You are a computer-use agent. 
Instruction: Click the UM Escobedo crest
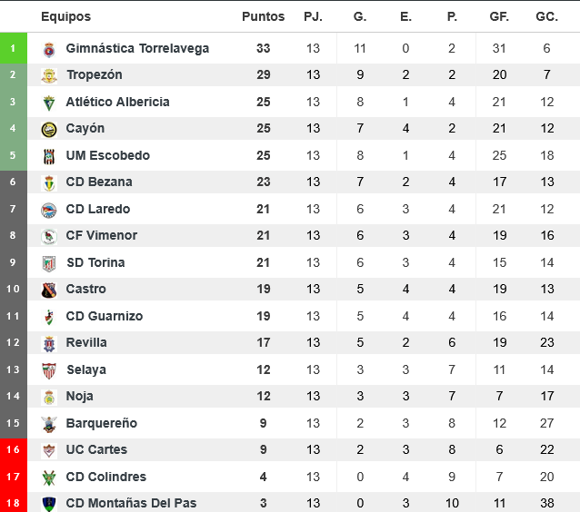click(x=49, y=156)
